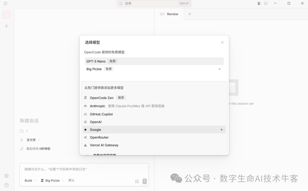Close the model selection dialog

pyautogui.click(x=222, y=42)
